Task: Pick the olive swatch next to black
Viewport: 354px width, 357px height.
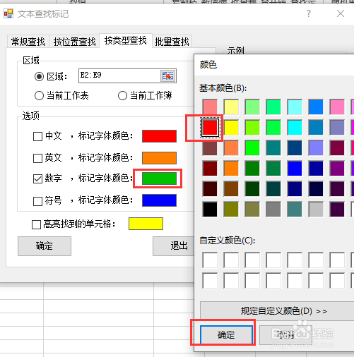Action: coord(231,210)
